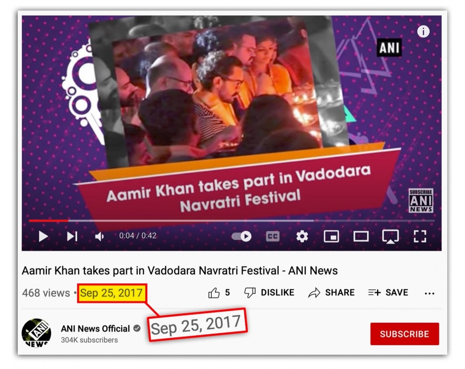Enter fullscreen mode
The height and width of the screenshot is (369, 465).
420,236
